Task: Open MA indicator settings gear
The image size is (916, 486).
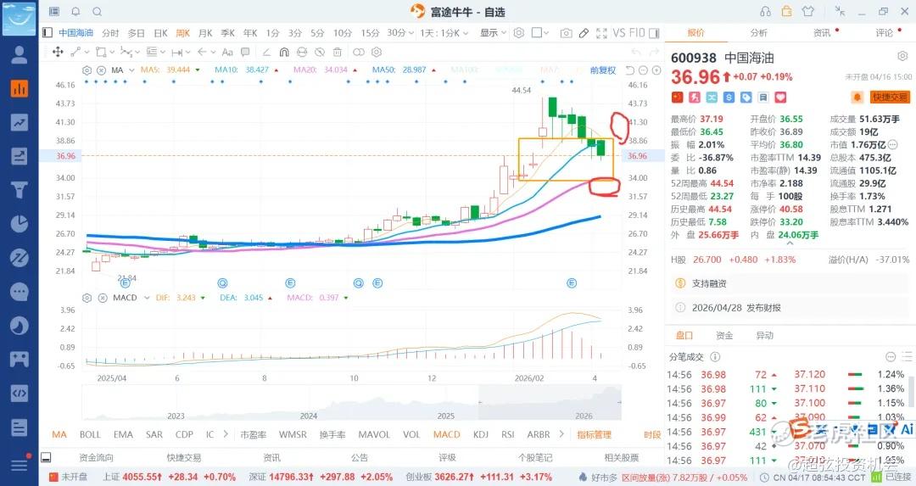Action: (87, 70)
